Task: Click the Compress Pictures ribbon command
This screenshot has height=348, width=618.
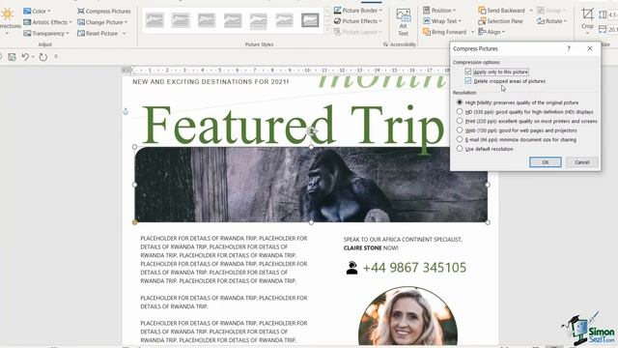Action: coord(104,11)
